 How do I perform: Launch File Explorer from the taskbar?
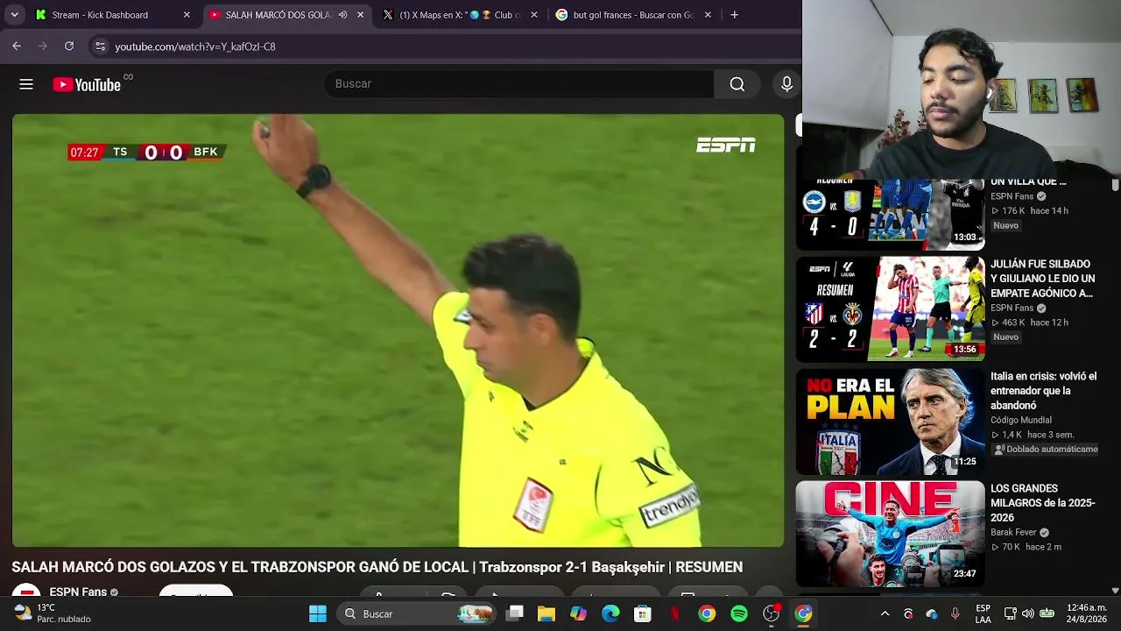tap(546, 613)
